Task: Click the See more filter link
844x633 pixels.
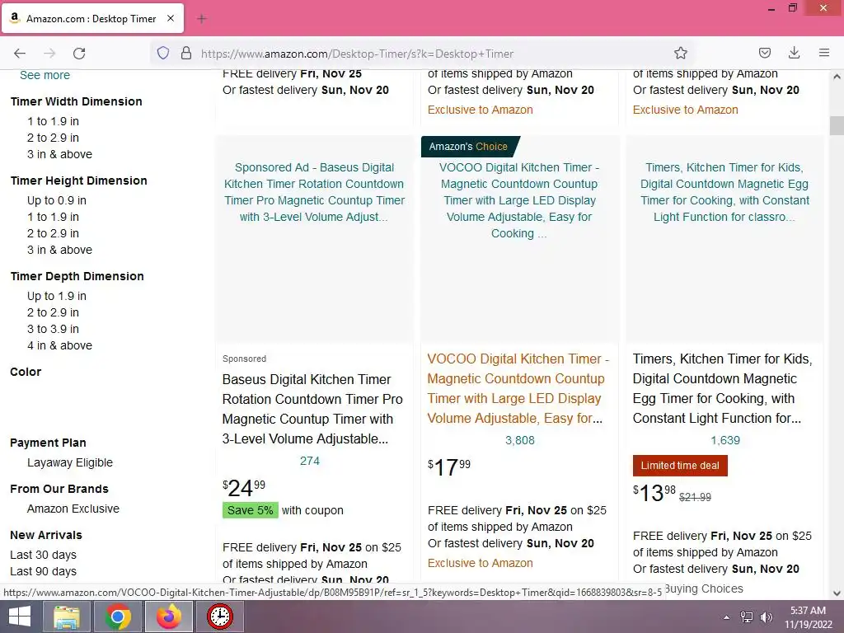Action: [45, 75]
